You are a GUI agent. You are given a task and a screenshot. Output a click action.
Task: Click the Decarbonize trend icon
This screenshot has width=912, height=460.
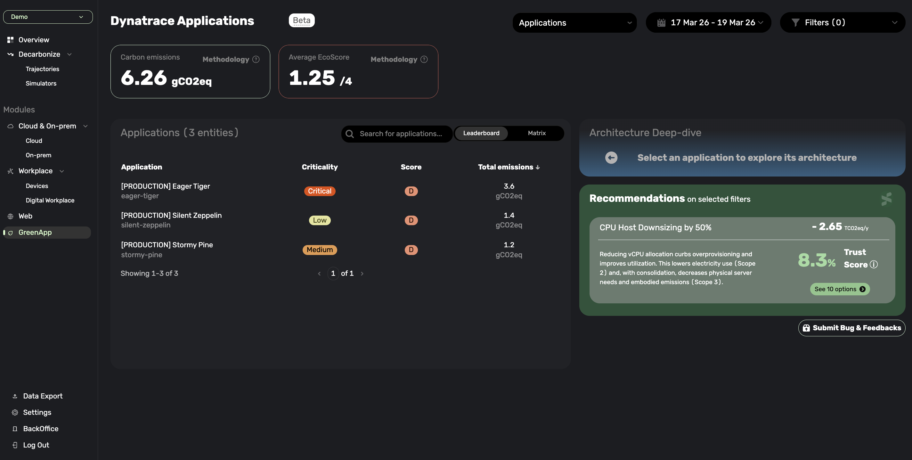pos(10,54)
